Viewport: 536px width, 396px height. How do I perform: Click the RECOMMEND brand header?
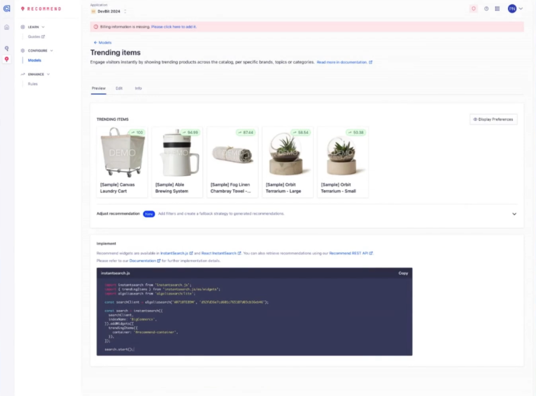(x=41, y=9)
